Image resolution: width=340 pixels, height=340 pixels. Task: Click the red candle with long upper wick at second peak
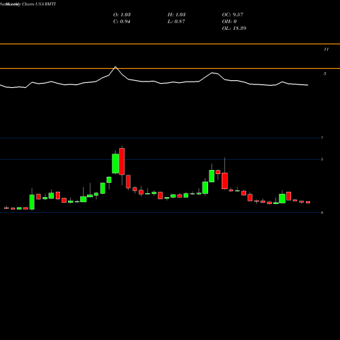pyautogui.click(x=224, y=181)
